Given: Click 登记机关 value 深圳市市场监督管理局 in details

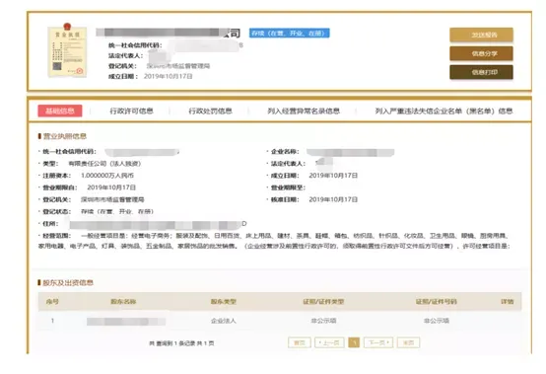Looking at the screenshot, I should (112, 199).
